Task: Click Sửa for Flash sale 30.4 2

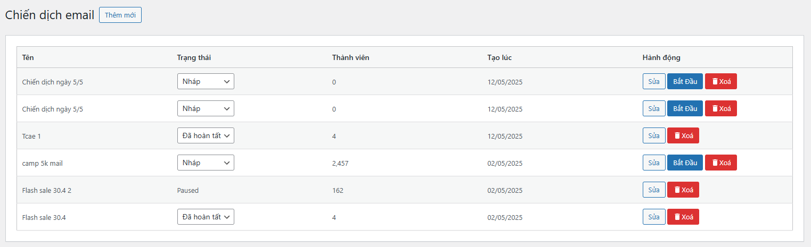Action: pyautogui.click(x=654, y=190)
